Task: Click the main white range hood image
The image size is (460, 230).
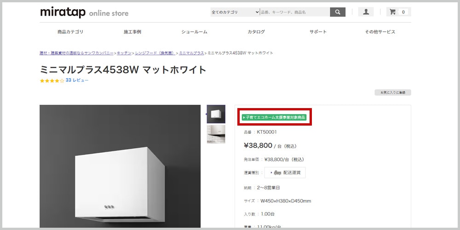Action: click(x=120, y=166)
